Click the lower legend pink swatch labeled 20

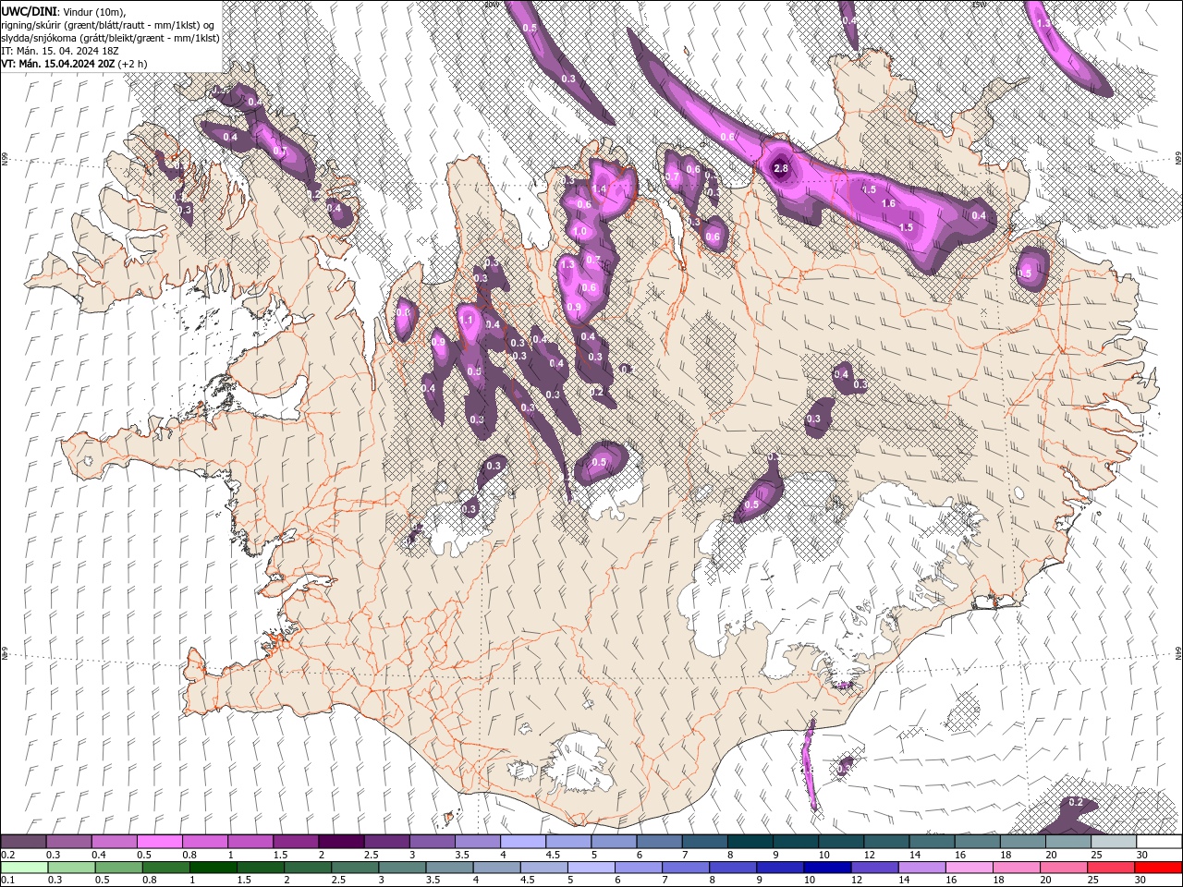click(x=1064, y=868)
